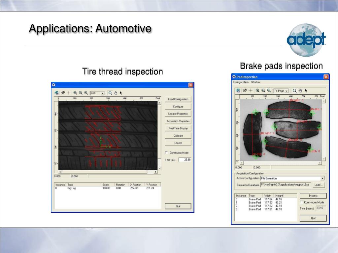
Task: Click Quit in the tire inspection window
Action: (x=178, y=206)
